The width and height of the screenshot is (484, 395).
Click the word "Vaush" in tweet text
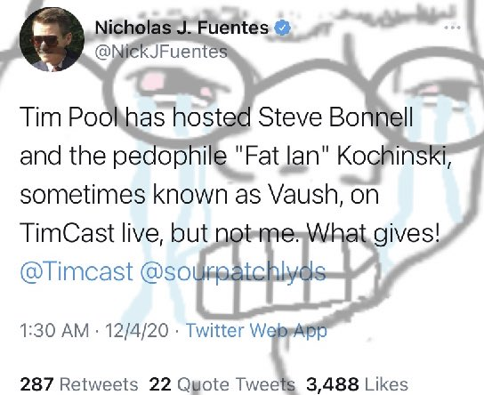(x=304, y=195)
